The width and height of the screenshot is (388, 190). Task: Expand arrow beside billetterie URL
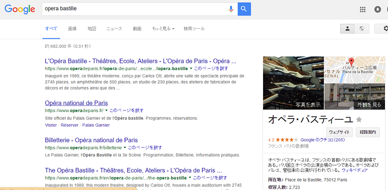pos(125,148)
